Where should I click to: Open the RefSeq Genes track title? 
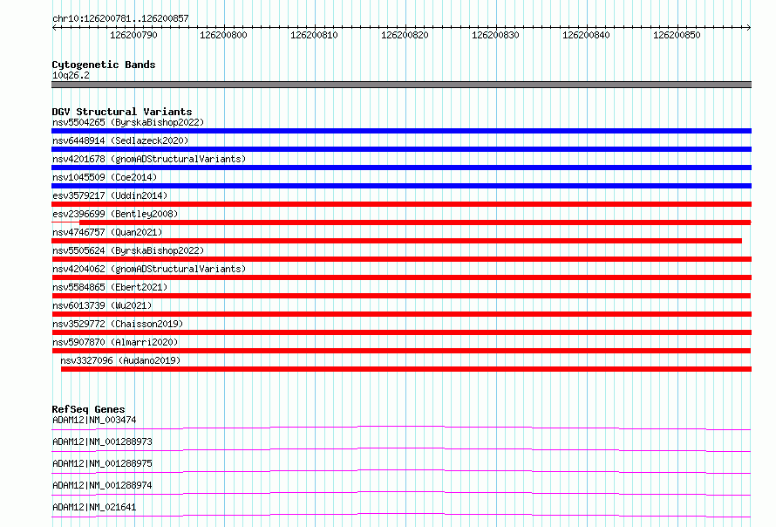coord(89,409)
